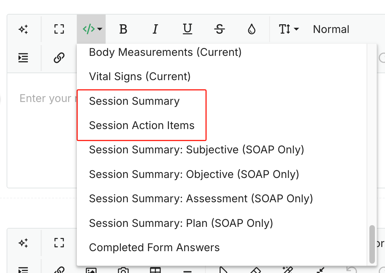The width and height of the screenshot is (385, 273).
Task: Apply underline formatting
Action: (187, 29)
